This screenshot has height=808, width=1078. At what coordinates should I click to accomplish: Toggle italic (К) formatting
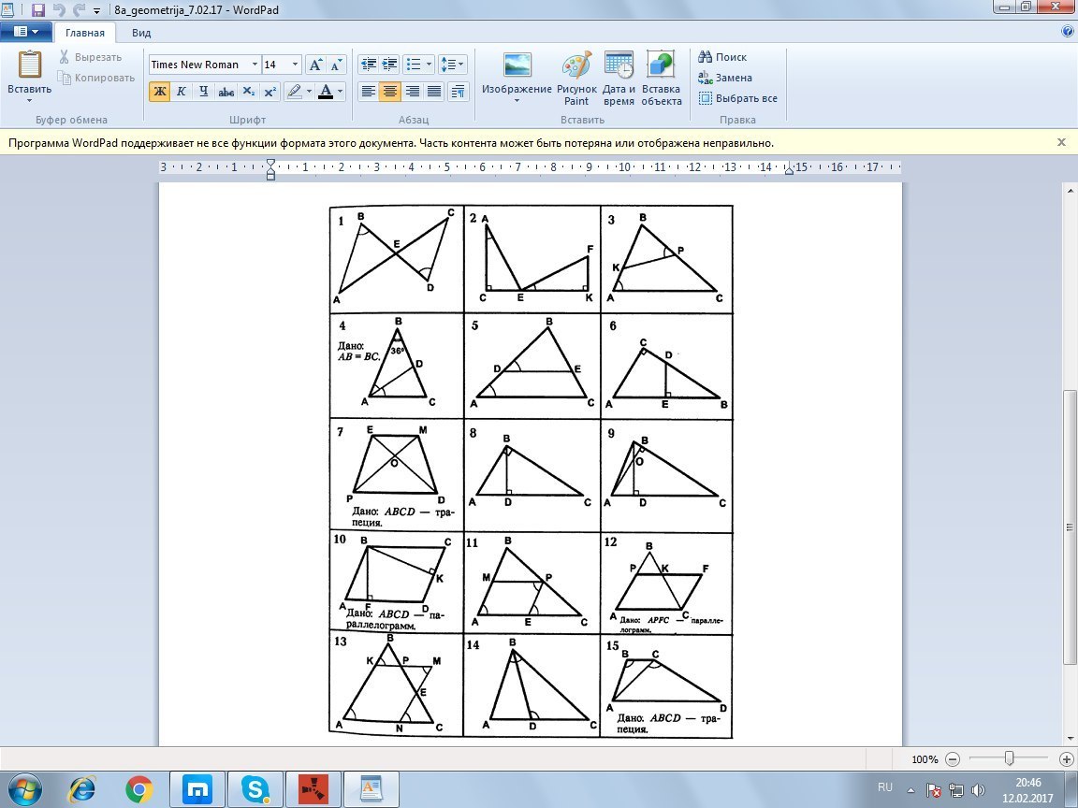point(182,92)
